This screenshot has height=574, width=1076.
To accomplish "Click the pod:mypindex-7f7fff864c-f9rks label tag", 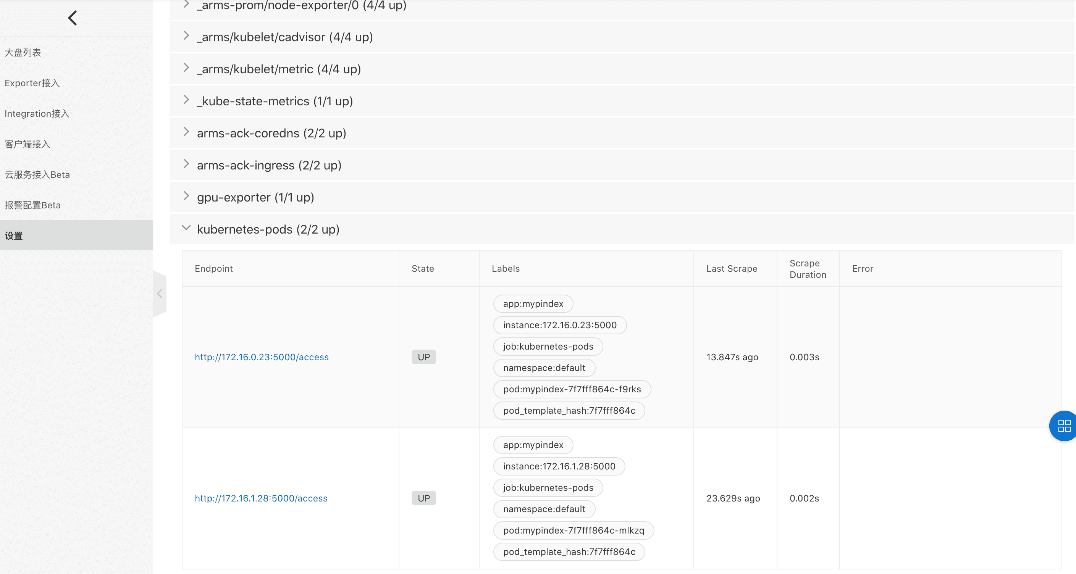I will [572, 389].
